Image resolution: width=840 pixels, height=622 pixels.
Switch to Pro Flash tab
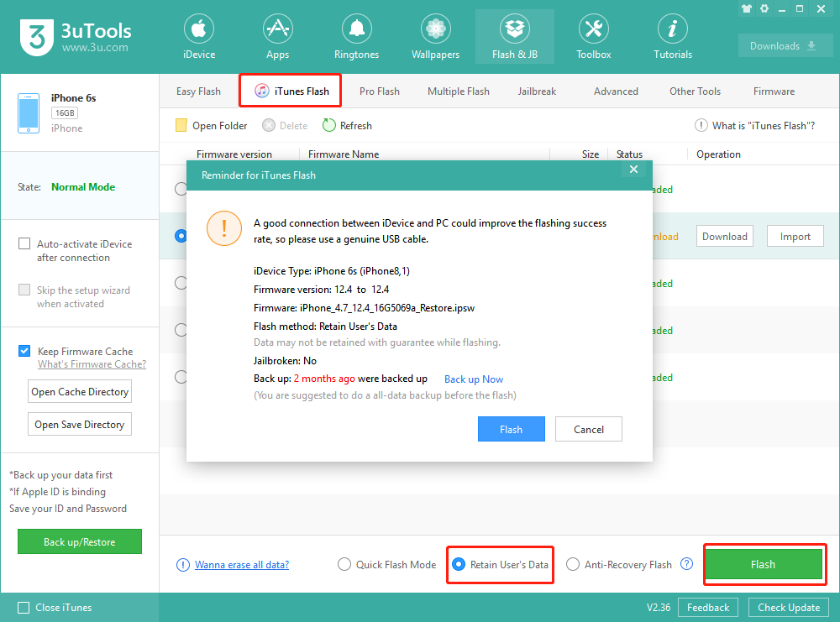point(380,91)
